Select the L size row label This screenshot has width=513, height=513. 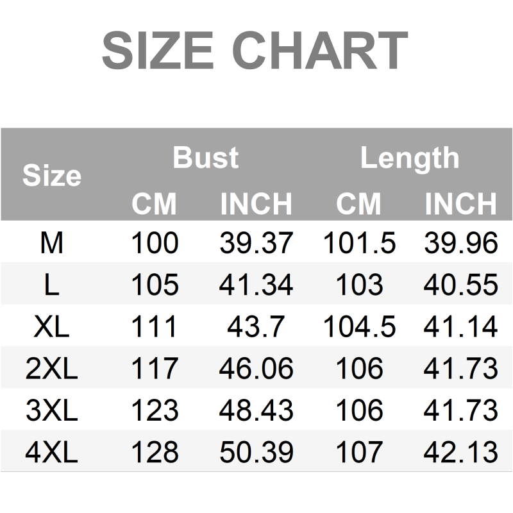pos(52,285)
